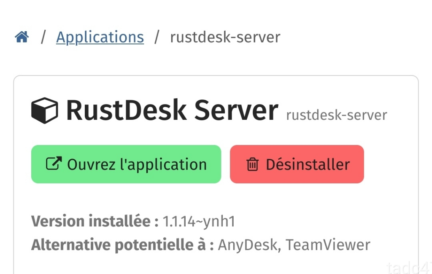Uninstall the app with Désinstaller button
432x274 pixels.
[x=297, y=164]
